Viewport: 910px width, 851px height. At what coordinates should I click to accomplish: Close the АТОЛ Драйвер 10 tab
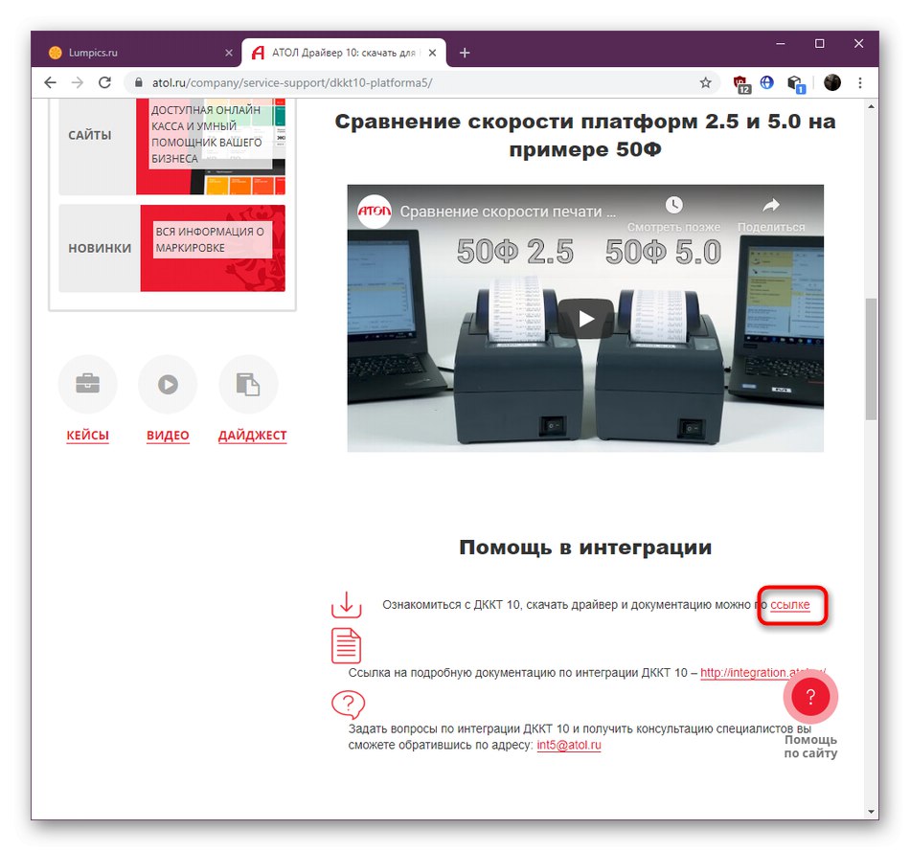pos(432,53)
